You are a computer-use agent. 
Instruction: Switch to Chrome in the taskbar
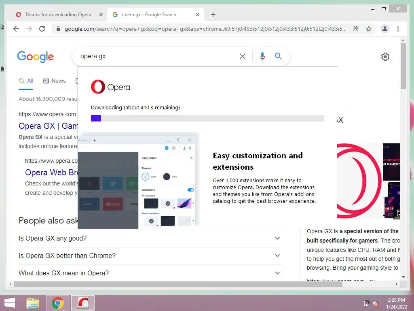coord(58,303)
